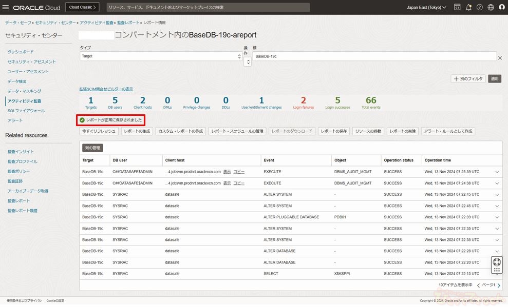Open the Cloud Shell developer tools icon
The height and width of the screenshot is (307, 508).
pyautogui.click(x=457, y=8)
